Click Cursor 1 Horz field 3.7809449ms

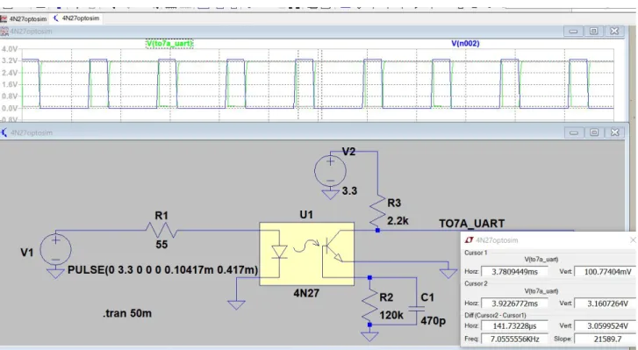[514, 272]
